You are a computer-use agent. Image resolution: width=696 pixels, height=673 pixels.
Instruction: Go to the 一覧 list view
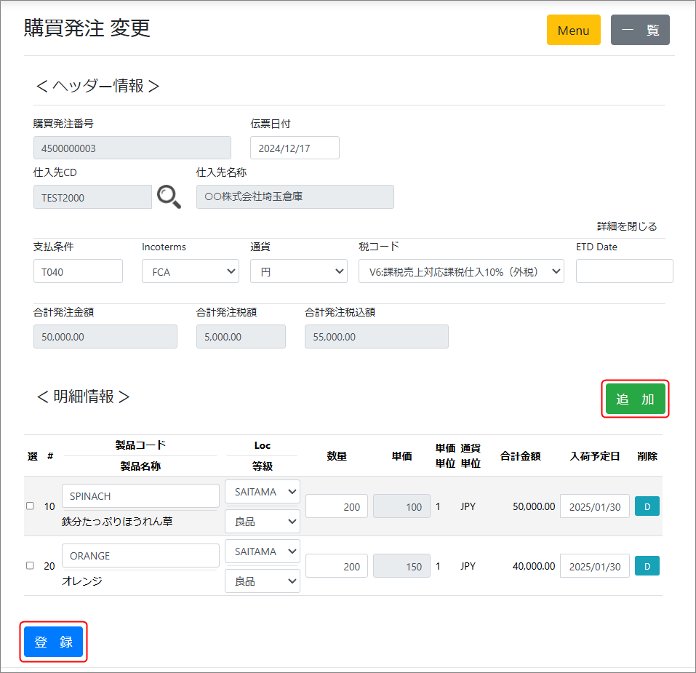tap(640, 30)
